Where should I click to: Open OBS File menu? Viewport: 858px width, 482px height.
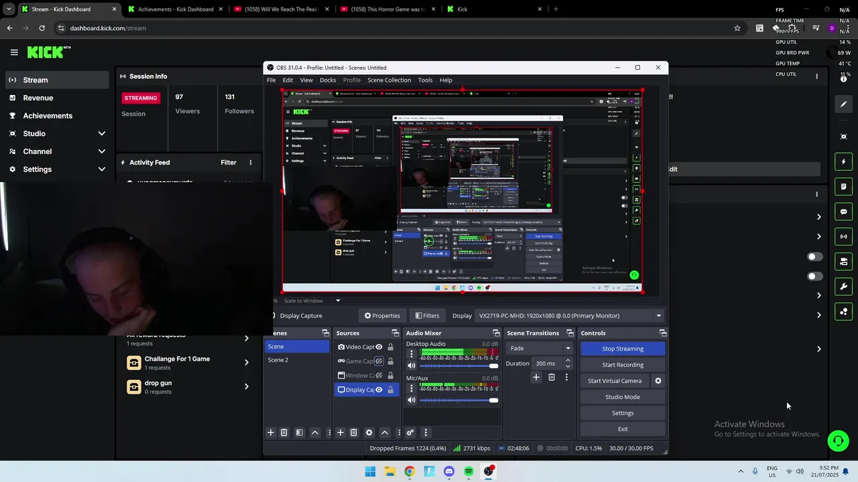(x=271, y=80)
